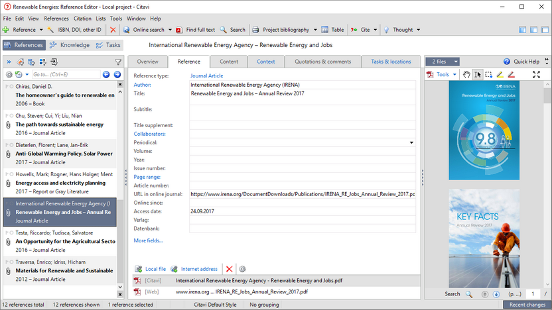Image resolution: width=552 pixels, height=310 pixels.
Task: Click the search magnifier in the PDF preview
Action: [x=469, y=294]
